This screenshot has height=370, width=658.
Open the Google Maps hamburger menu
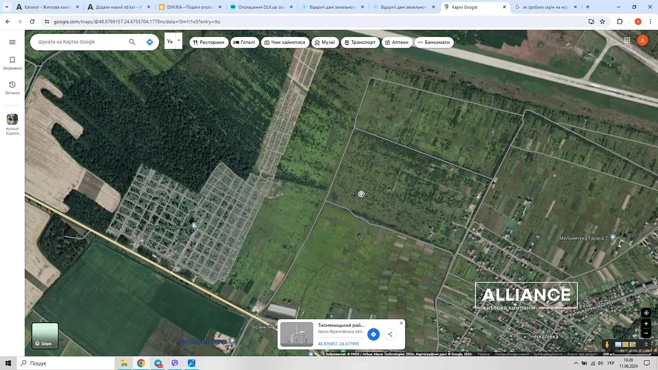(x=12, y=42)
